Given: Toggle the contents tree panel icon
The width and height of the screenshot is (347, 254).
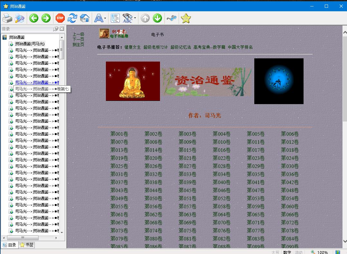Looking at the screenshot, I should [115, 18].
